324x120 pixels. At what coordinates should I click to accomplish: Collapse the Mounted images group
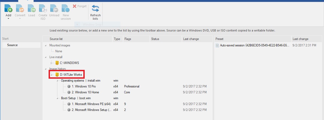[45, 46]
